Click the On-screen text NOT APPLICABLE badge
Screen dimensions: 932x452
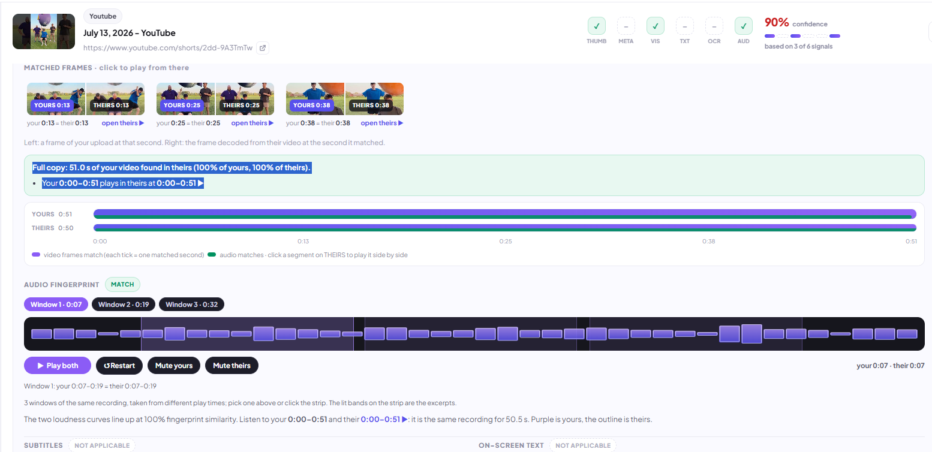pyautogui.click(x=583, y=445)
